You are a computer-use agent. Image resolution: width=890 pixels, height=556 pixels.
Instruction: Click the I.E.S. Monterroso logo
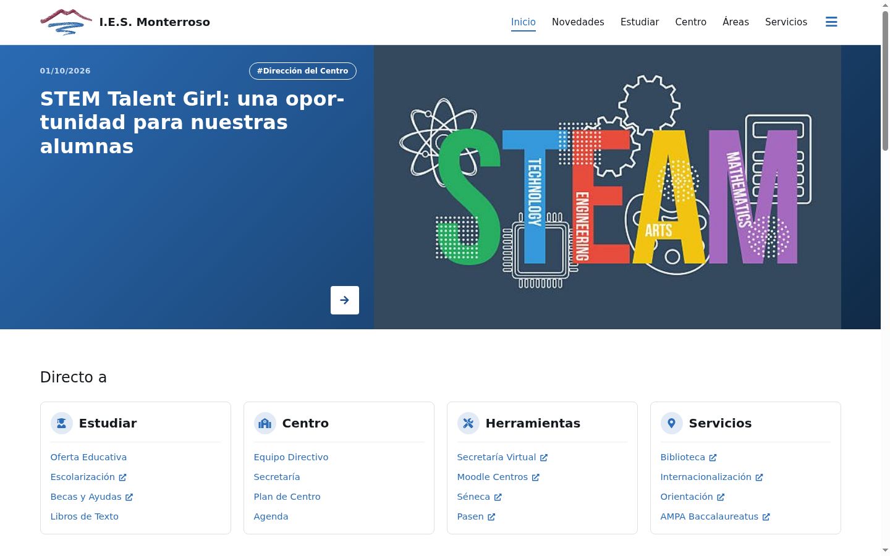coord(66,22)
